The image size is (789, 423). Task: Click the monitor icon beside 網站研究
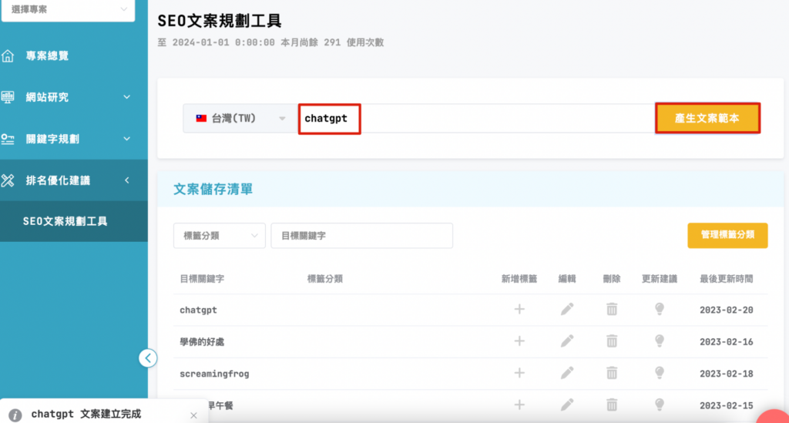coord(8,97)
